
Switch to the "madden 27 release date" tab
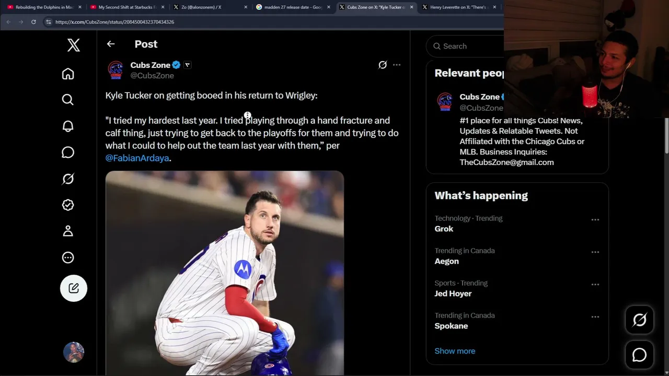tap(293, 7)
